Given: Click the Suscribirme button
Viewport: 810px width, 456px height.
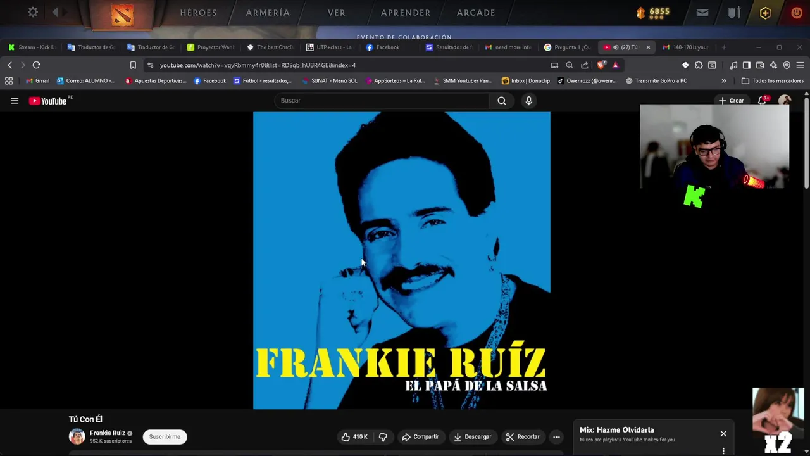Looking at the screenshot, I should click(x=165, y=436).
